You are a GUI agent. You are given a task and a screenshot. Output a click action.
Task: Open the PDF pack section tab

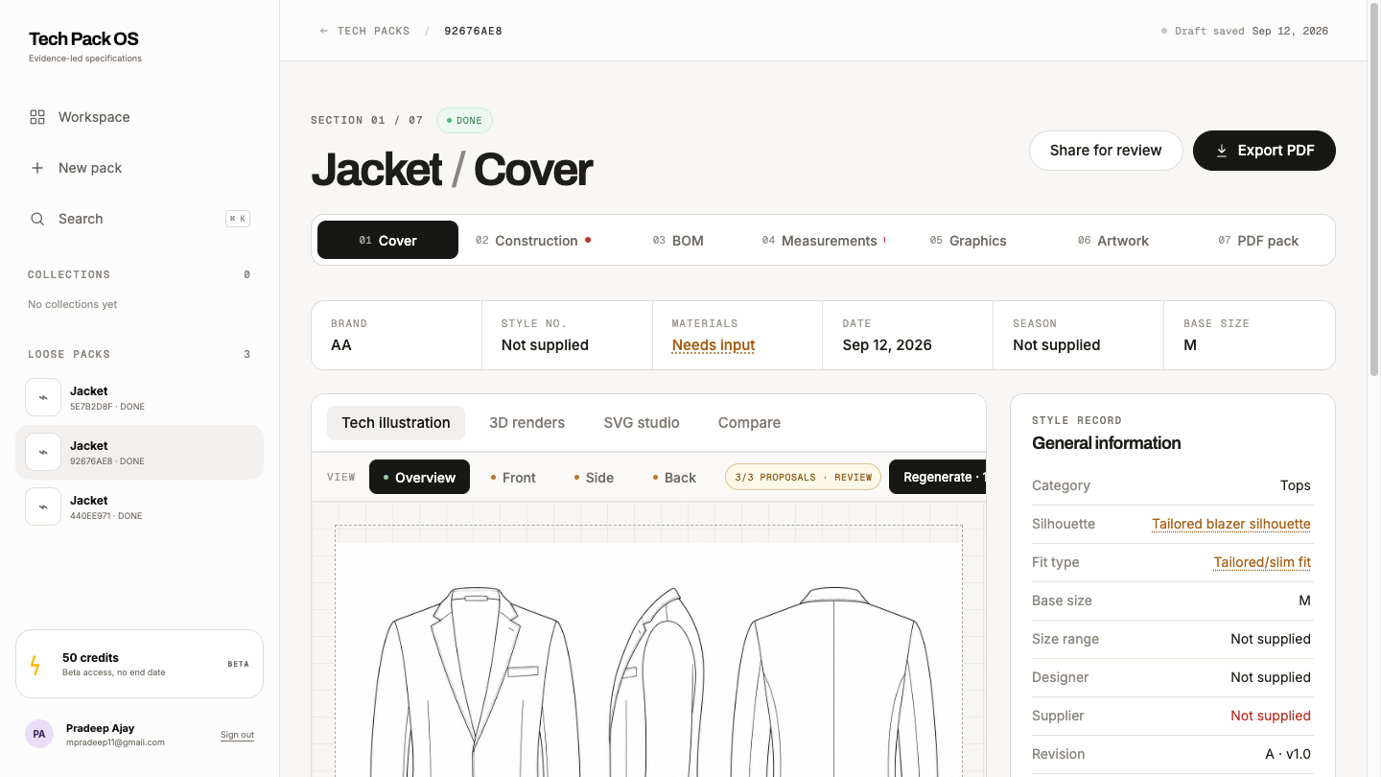(x=1259, y=241)
